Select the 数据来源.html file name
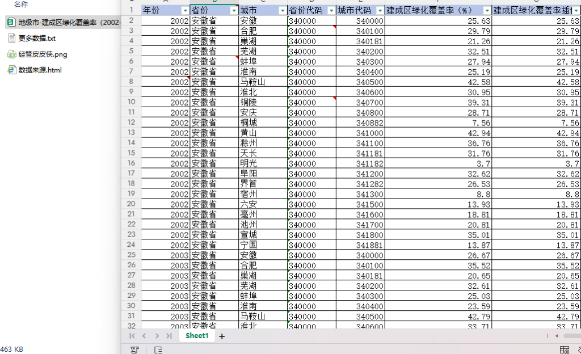This screenshot has width=581, height=354. (x=40, y=70)
